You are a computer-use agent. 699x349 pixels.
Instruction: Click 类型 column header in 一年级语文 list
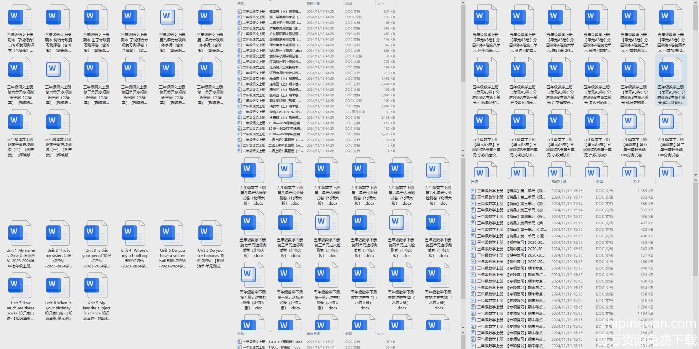pos(348,334)
